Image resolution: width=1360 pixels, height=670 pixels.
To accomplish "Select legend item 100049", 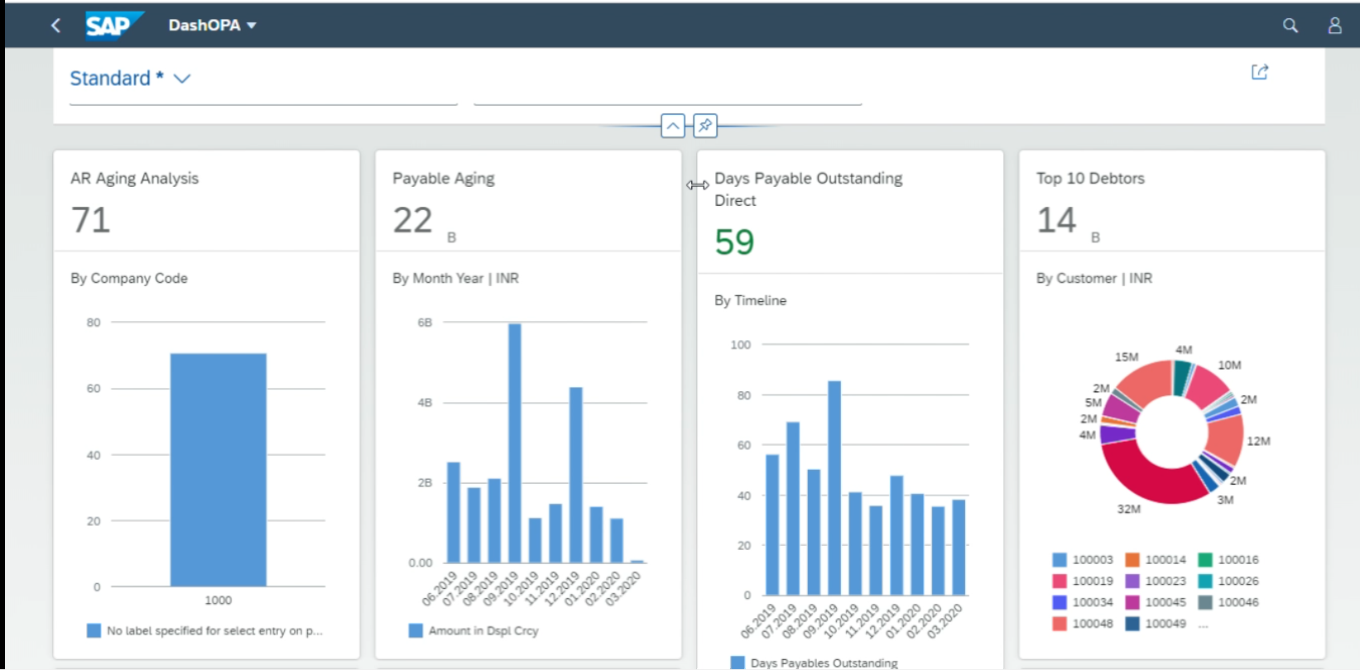I will (1156, 624).
